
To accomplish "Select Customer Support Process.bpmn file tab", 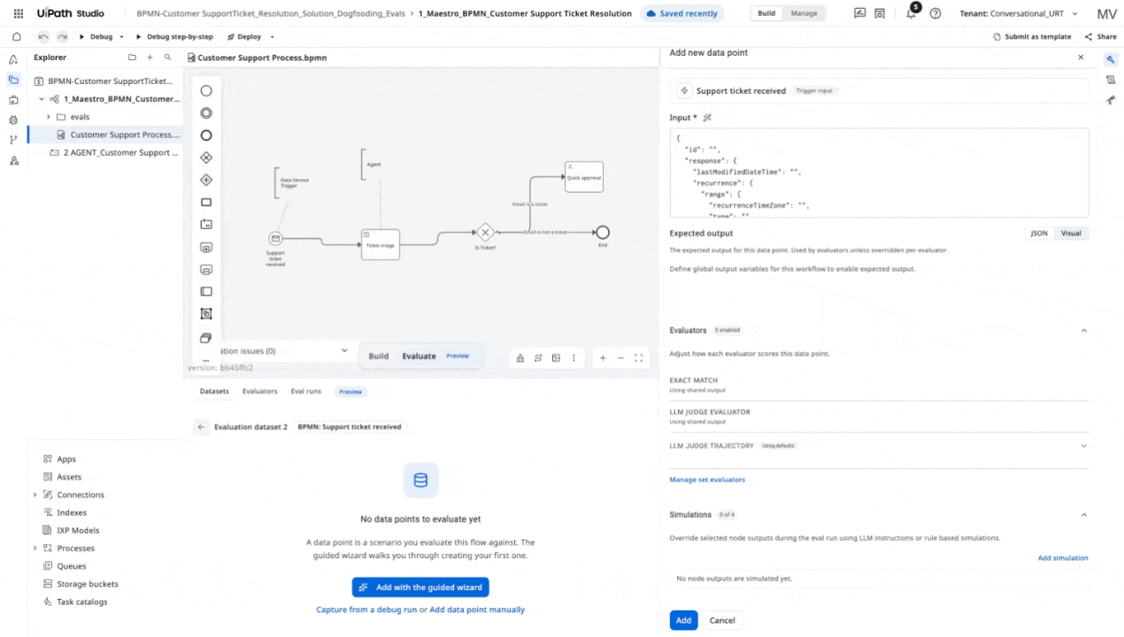I will pyautogui.click(x=258, y=58).
